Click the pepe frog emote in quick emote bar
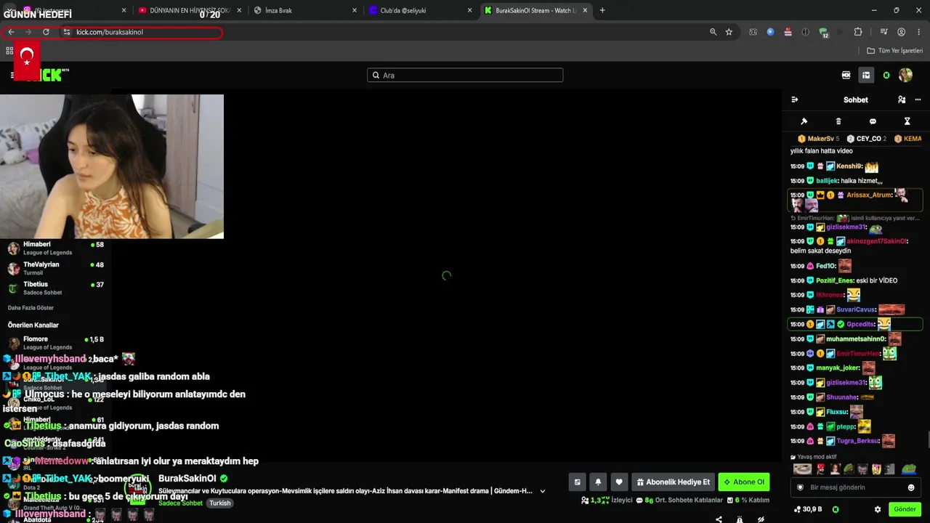Screen dimensions: 930x523 pos(909,469)
